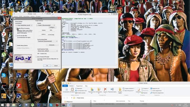This screenshot has height=107, width=190.
Task: Click the Up arrow in Explorer navigation
Action: [72, 98]
